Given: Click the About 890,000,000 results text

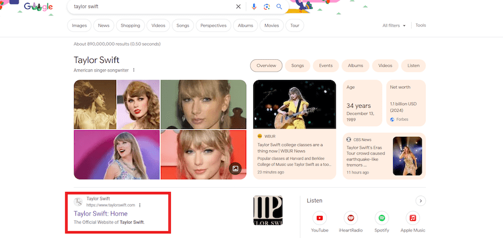Looking at the screenshot, I should click(117, 44).
